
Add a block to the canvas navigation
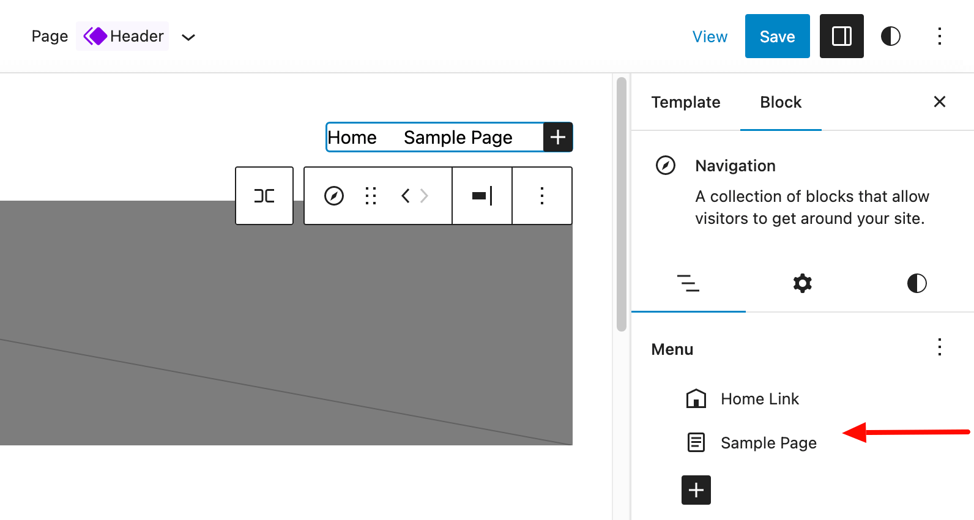coord(557,137)
